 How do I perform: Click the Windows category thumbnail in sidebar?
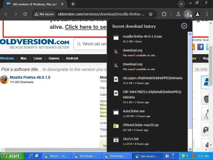(x=205, y=82)
